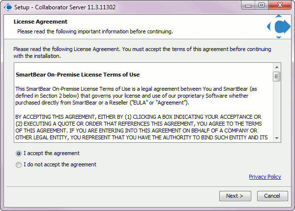Click the scrollbar track below the thumb

[x=277, y=108]
